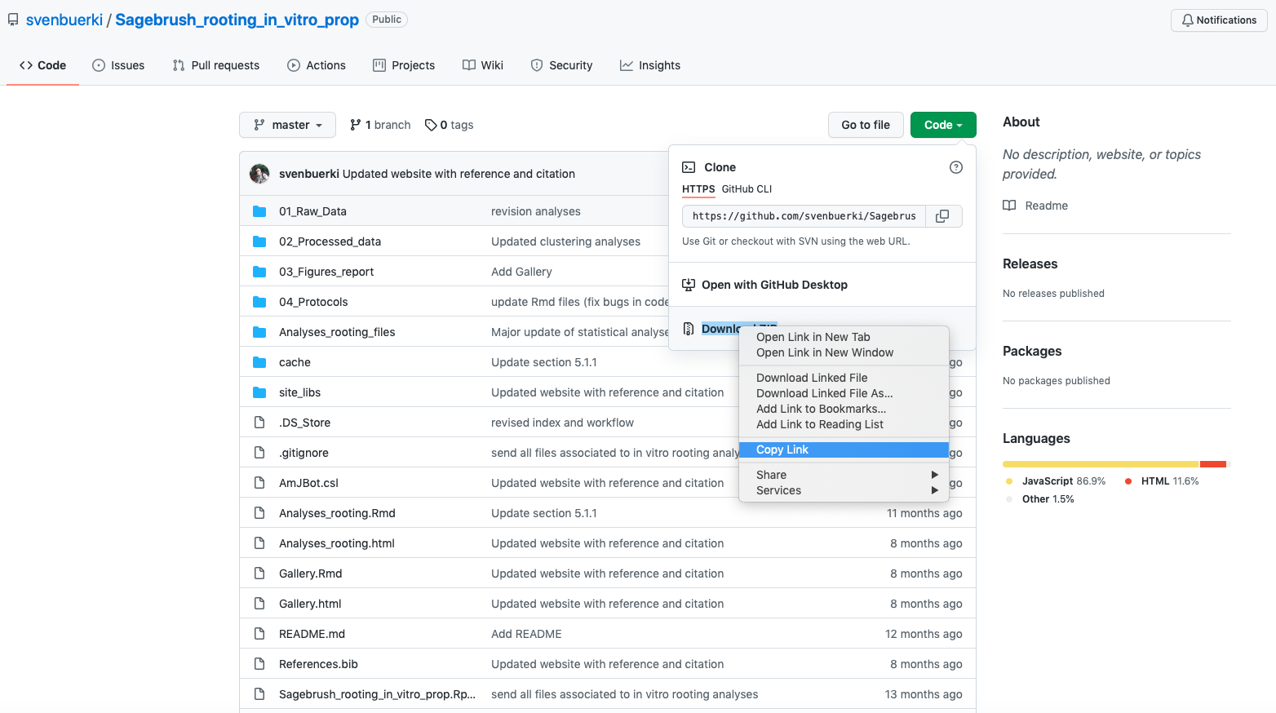Viewport: 1276px width, 713px height.
Task: Expand the Share submenu
Action: pyautogui.click(x=844, y=475)
